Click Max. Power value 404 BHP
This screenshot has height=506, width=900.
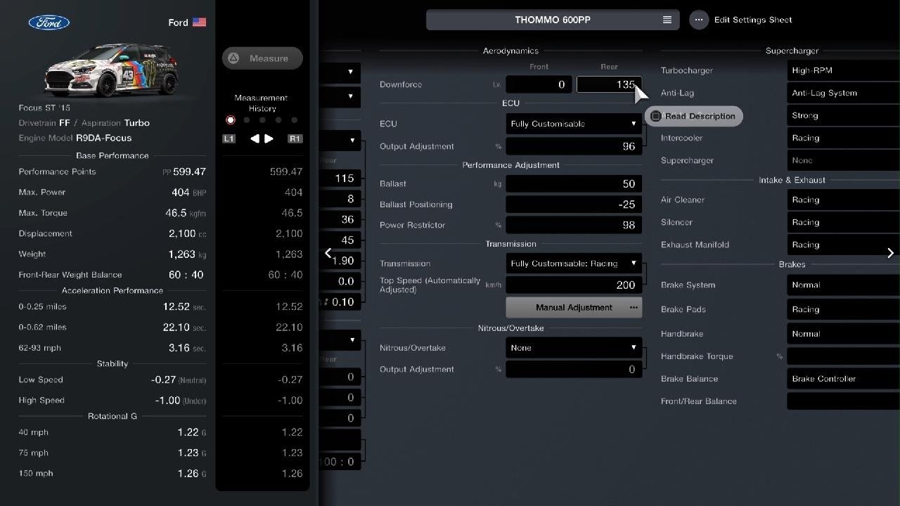click(188, 192)
